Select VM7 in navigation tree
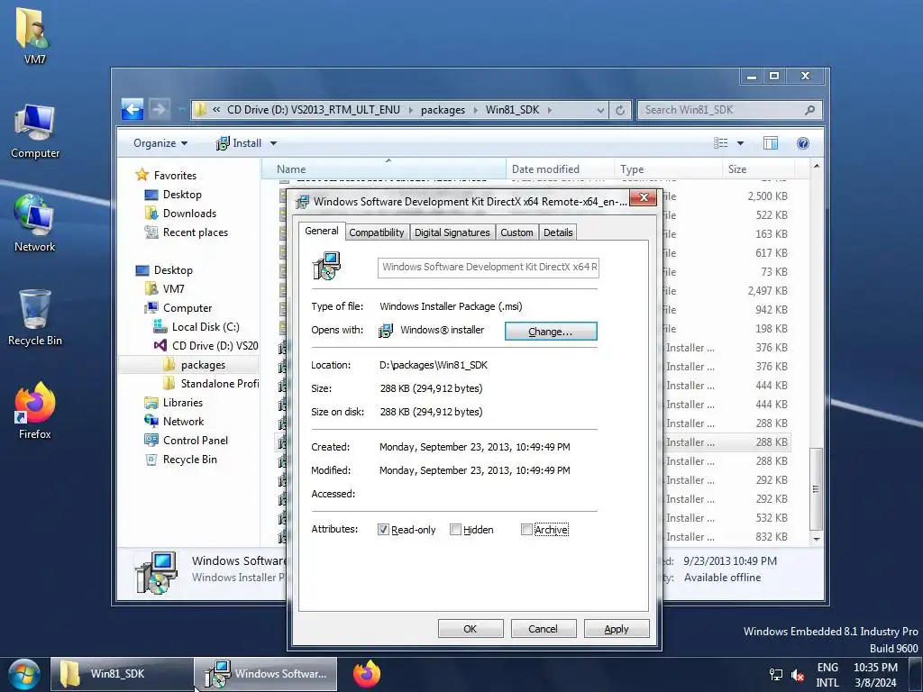This screenshot has height=692, width=923. tap(173, 289)
